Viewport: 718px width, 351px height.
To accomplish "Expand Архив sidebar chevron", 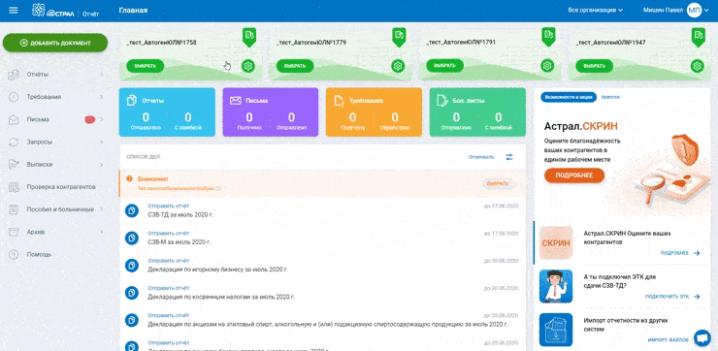I will [101, 232].
